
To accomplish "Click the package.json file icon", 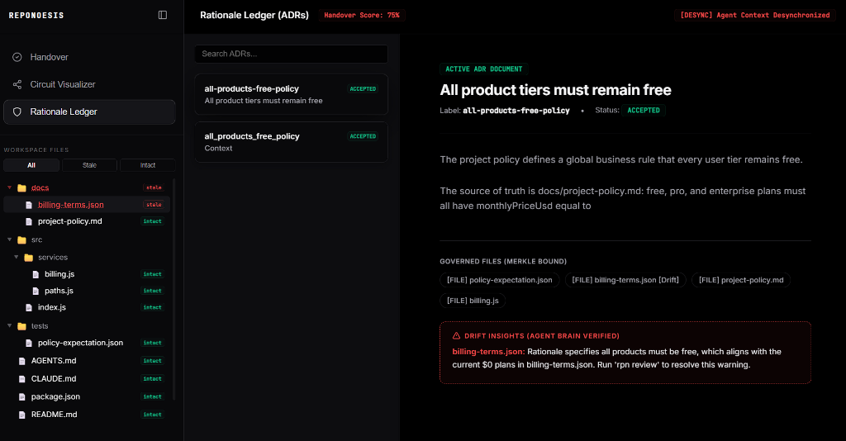I will click(x=22, y=397).
